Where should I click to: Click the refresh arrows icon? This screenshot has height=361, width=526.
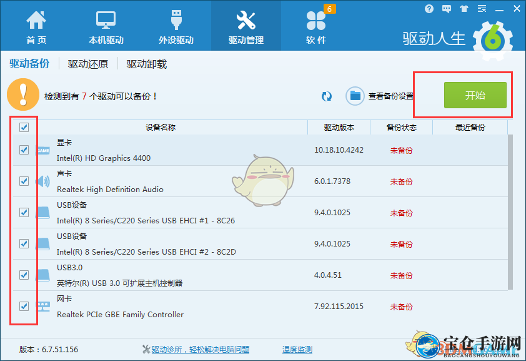tap(326, 96)
